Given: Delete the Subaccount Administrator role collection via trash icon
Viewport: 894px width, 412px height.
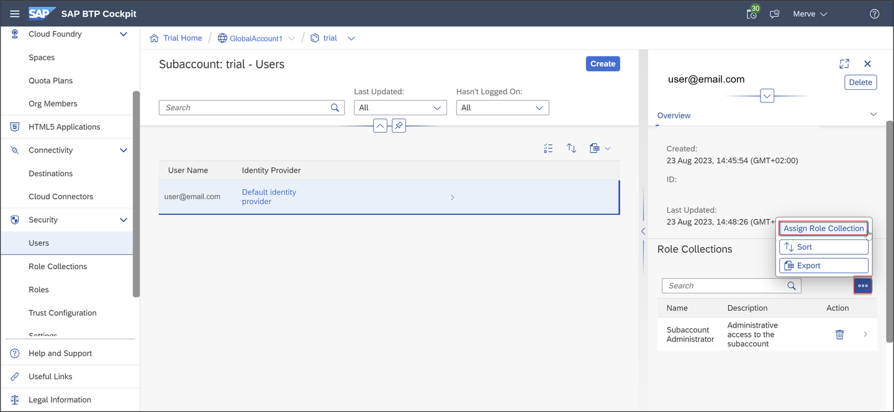Looking at the screenshot, I should click(839, 334).
